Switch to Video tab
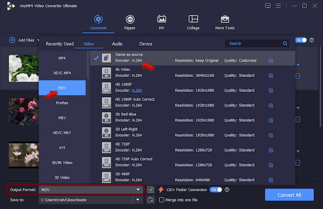The width and height of the screenshot is (323, 209). click(89, 44)
